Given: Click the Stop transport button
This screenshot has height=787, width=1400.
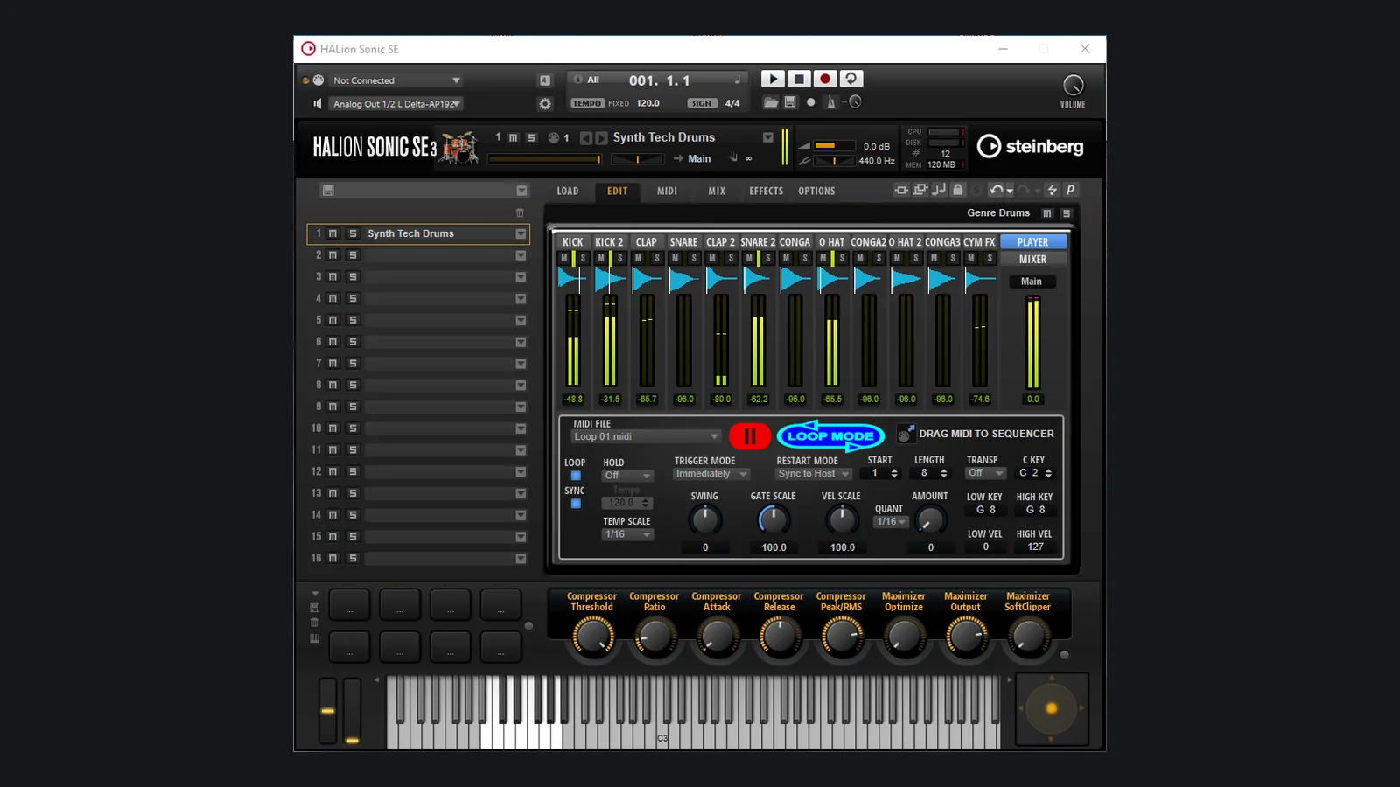Looking at the screenshot, I should coord(799,79).
